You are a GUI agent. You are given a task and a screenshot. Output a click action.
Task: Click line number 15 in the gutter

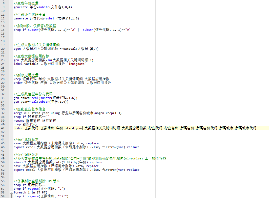[3, 30]
